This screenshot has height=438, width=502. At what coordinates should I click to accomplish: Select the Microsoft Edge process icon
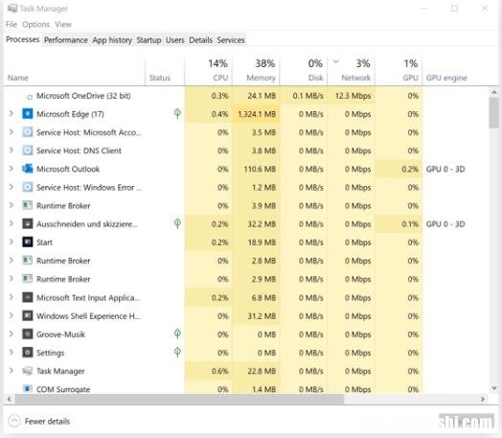click(x=28, y=114)
